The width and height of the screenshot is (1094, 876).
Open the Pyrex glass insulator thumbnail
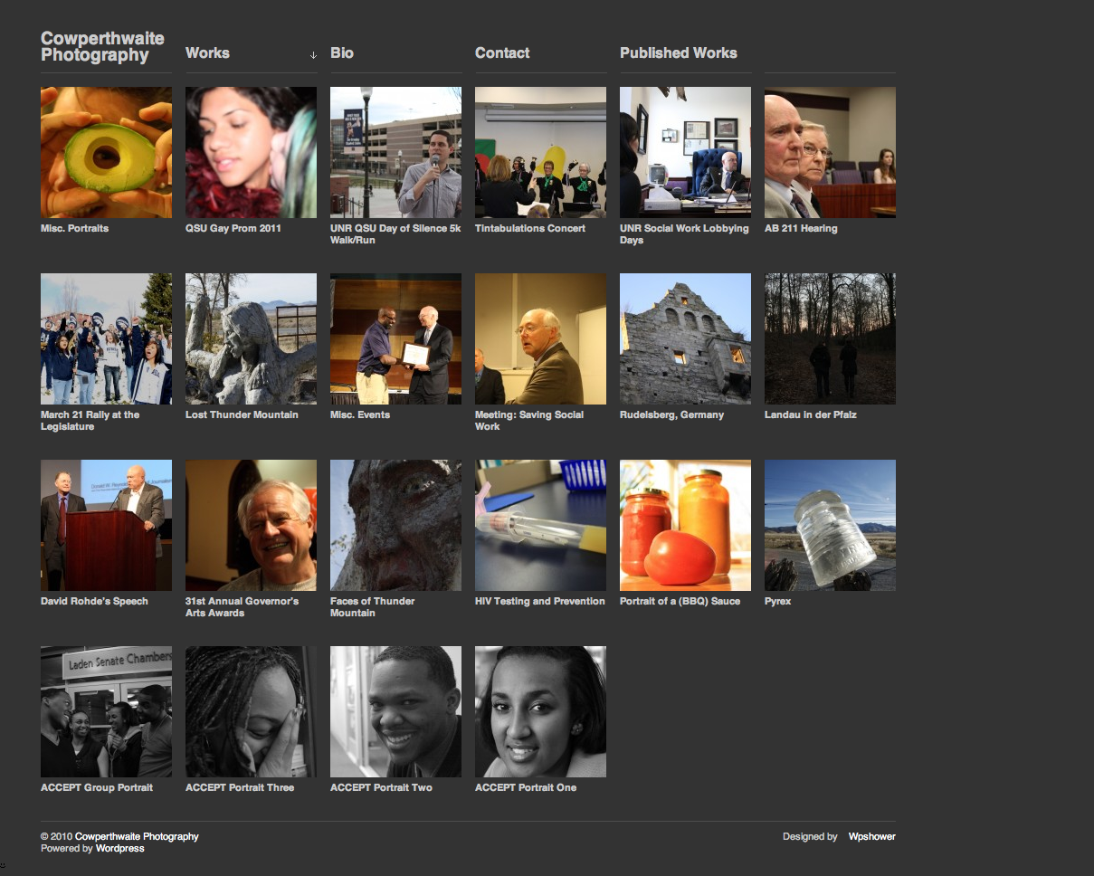tap(830, 525)
